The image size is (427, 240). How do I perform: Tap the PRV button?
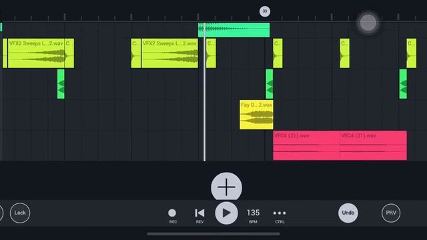click(x=391, y=213)
